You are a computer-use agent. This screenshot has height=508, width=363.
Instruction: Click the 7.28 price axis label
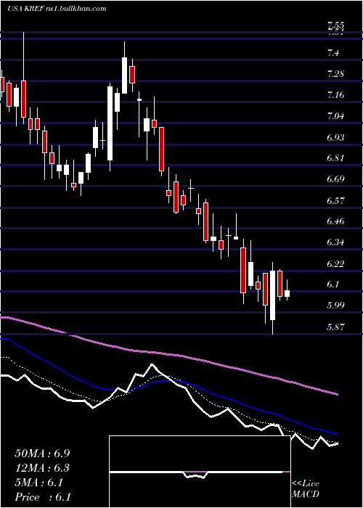pos(335,74)
